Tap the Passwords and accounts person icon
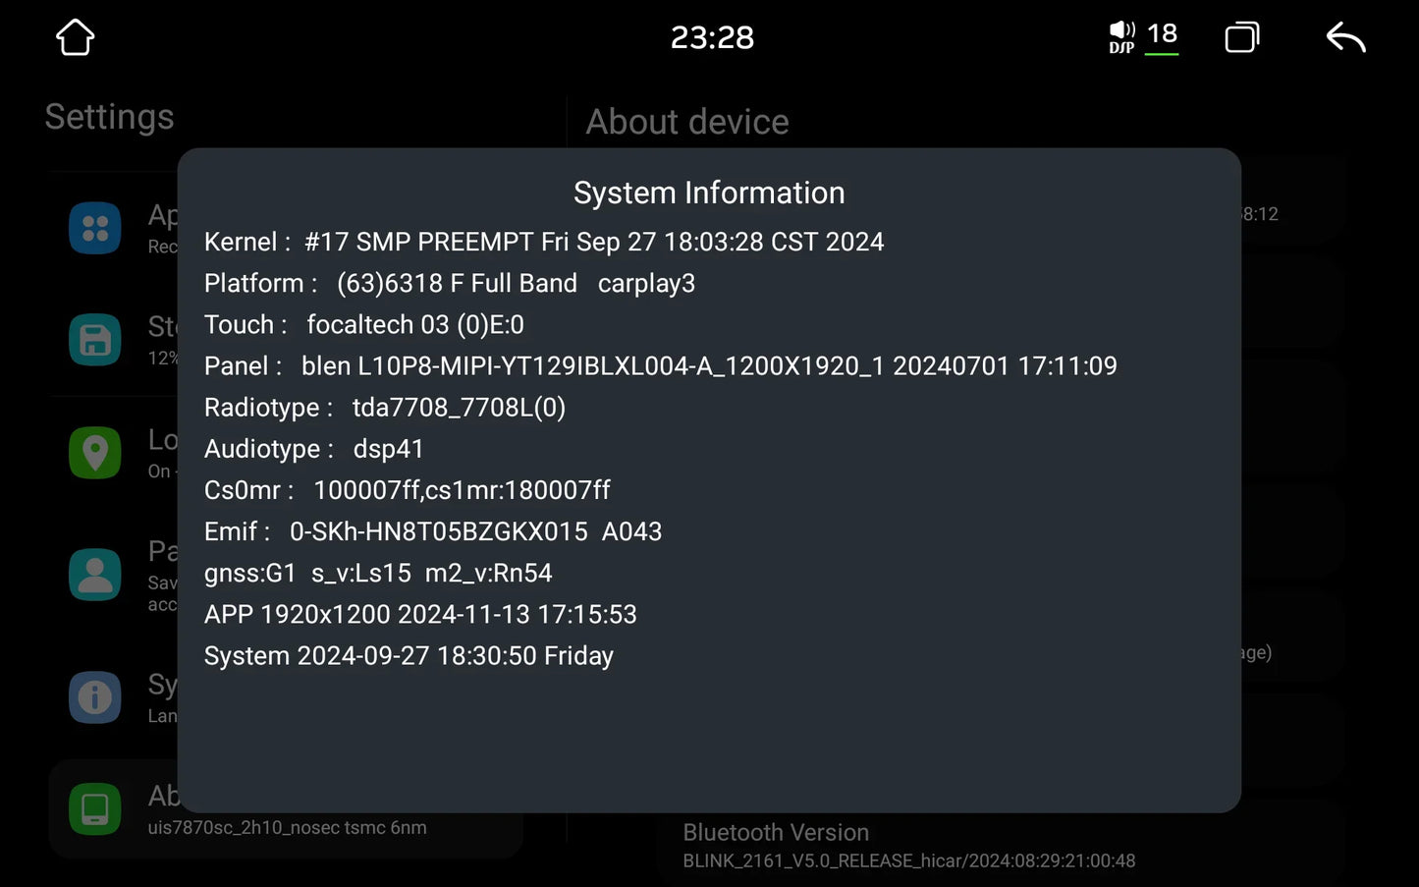The width and height of the screenshot is (1419, 887). tap(95, 574)
